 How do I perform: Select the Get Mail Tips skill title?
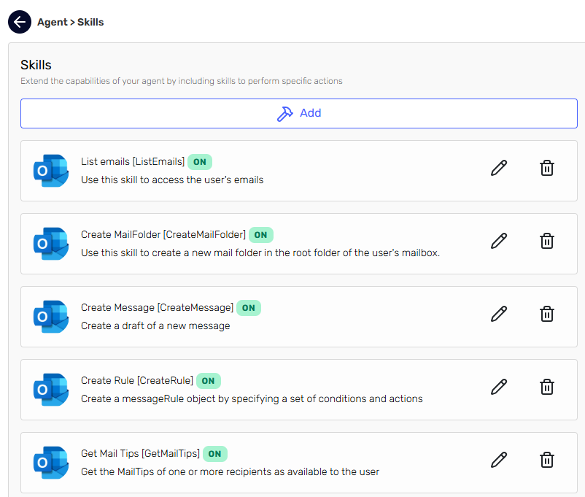pos(140,454)
